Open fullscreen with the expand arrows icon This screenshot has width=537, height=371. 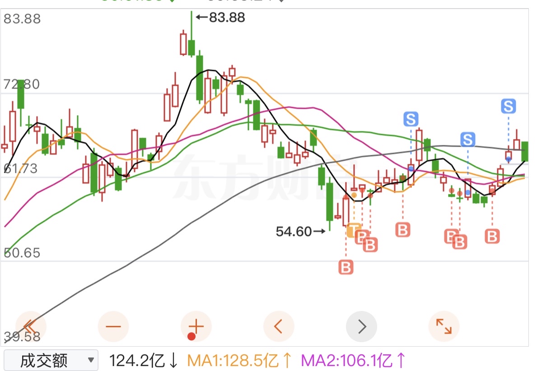(444, 326)
